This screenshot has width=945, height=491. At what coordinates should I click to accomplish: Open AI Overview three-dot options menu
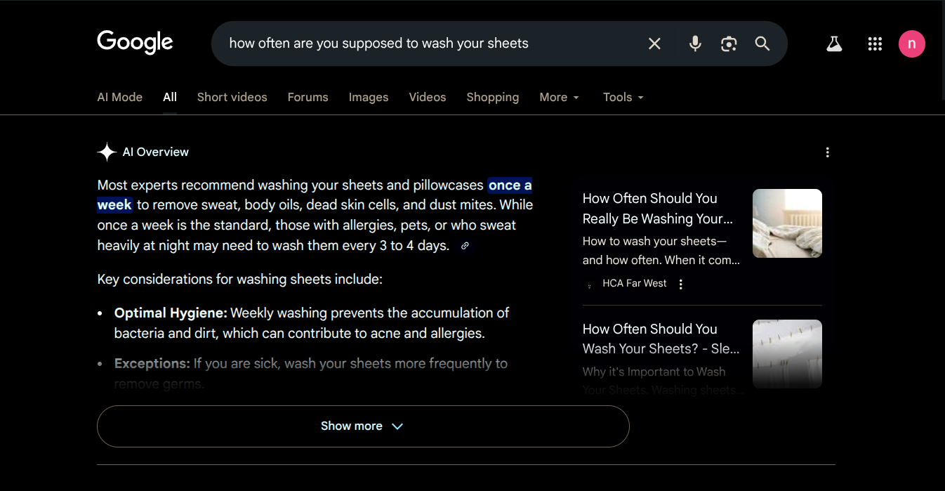click(828, 152)
